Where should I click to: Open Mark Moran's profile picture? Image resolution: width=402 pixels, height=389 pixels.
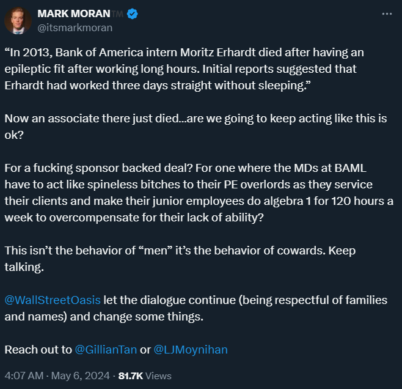pyautogui.click(x=18, y=21)
